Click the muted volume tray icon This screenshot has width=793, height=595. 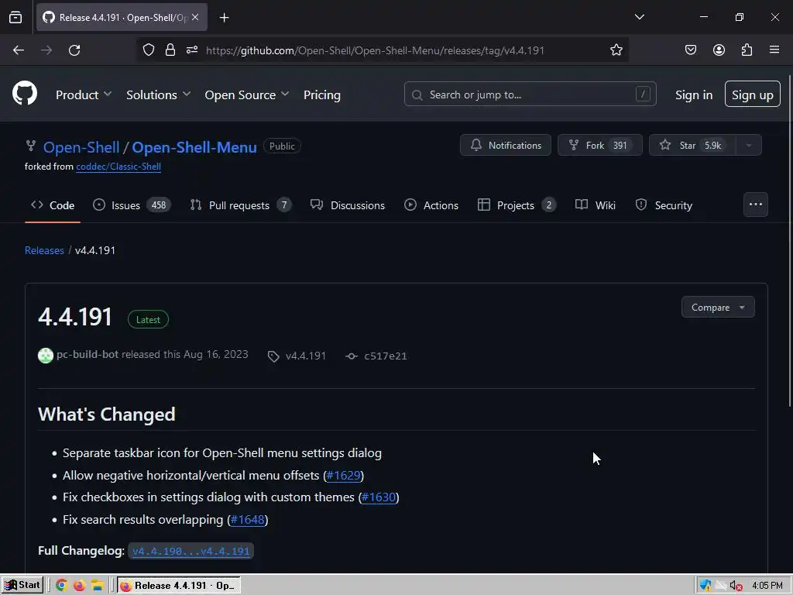736,586
